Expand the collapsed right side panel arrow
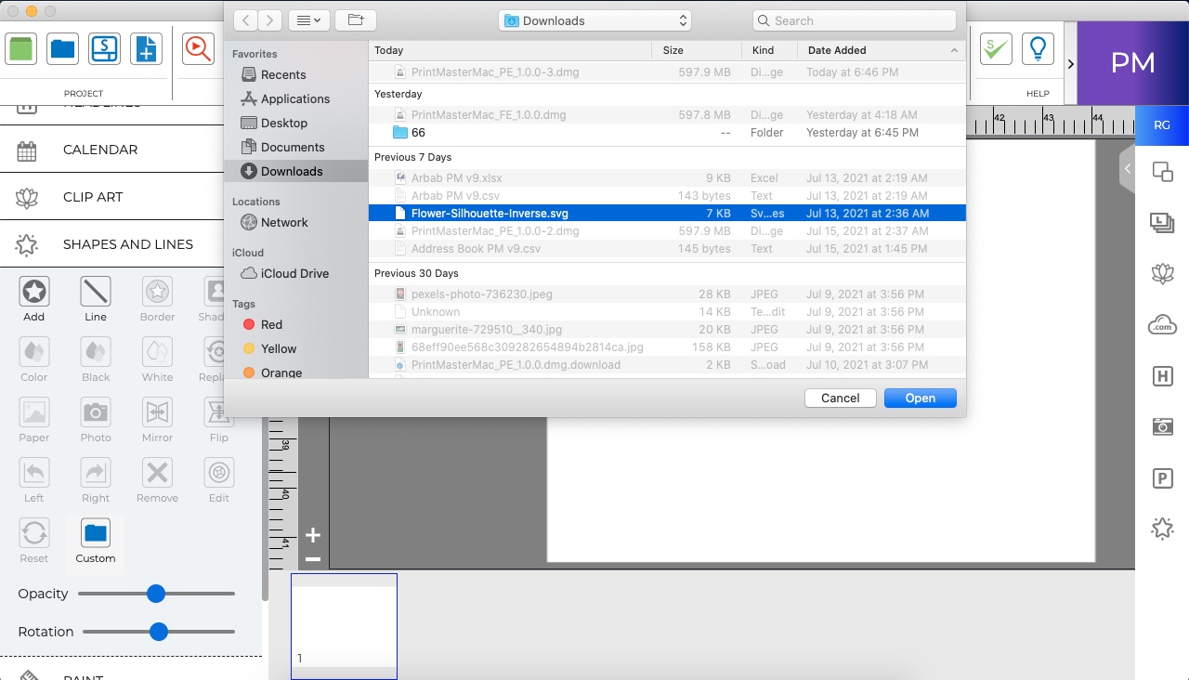The width and height of the screenshot is (1189, 680). pos(1127,169)
